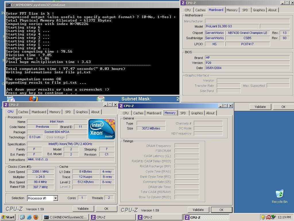
Task: Launch Internet Explorer from quick launch
Action: pos(29,217)
